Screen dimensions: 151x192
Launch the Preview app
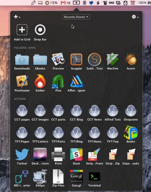click(58, 59)
